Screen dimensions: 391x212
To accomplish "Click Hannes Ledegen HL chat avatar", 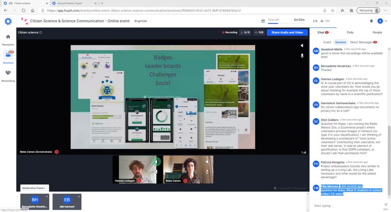I will point(316,81).
